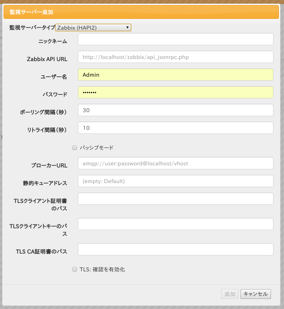
Task: Click the Zabbix API URL label text
Action: 47,59
